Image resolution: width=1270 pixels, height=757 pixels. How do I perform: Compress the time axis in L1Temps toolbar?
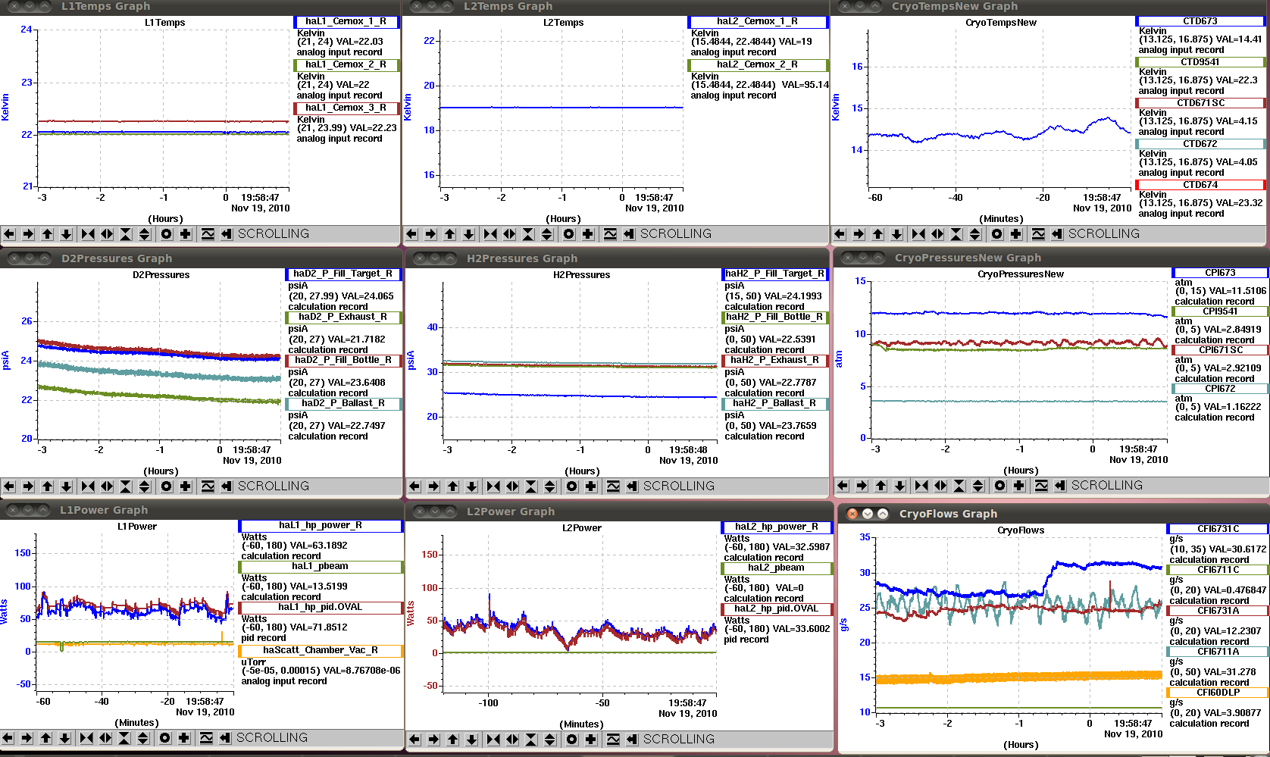click(x=88, y=234)
